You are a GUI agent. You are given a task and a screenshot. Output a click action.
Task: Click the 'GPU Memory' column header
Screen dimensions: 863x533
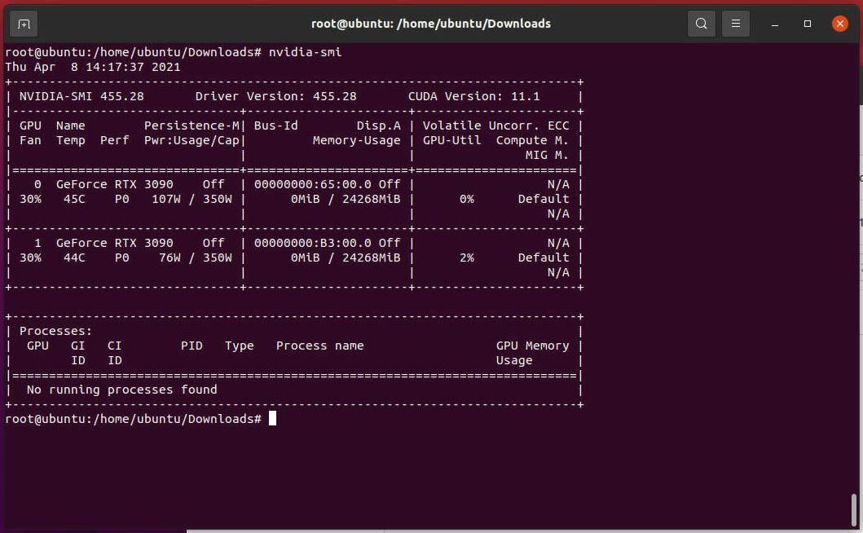pos(532,346)
